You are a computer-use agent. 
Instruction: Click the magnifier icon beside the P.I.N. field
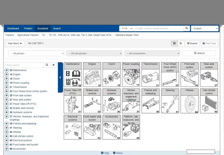click(x=186, y=28)
